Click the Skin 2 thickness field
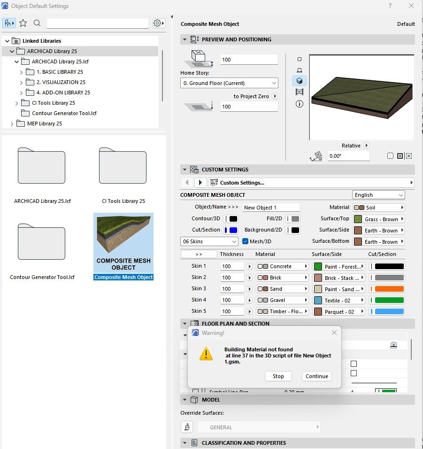 pos(232,278)
